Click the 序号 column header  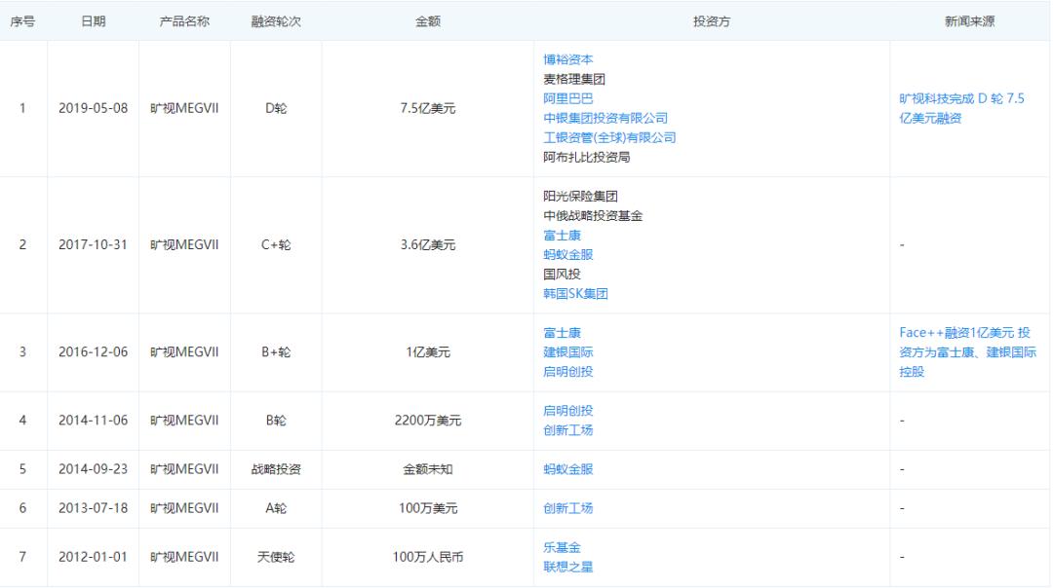pyautogui.click(x=22, y=21)
